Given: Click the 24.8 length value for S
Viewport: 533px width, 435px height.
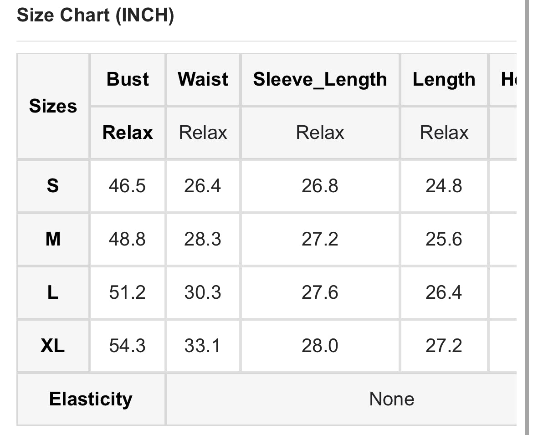Looking at the screenshot, I should click(444, 186).
